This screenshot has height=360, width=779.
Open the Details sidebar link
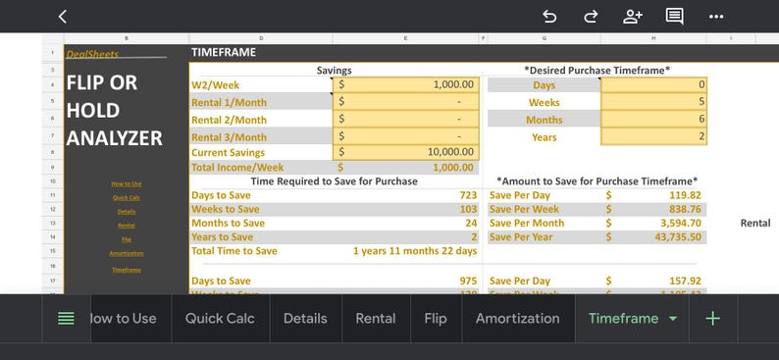coord(127,212)
